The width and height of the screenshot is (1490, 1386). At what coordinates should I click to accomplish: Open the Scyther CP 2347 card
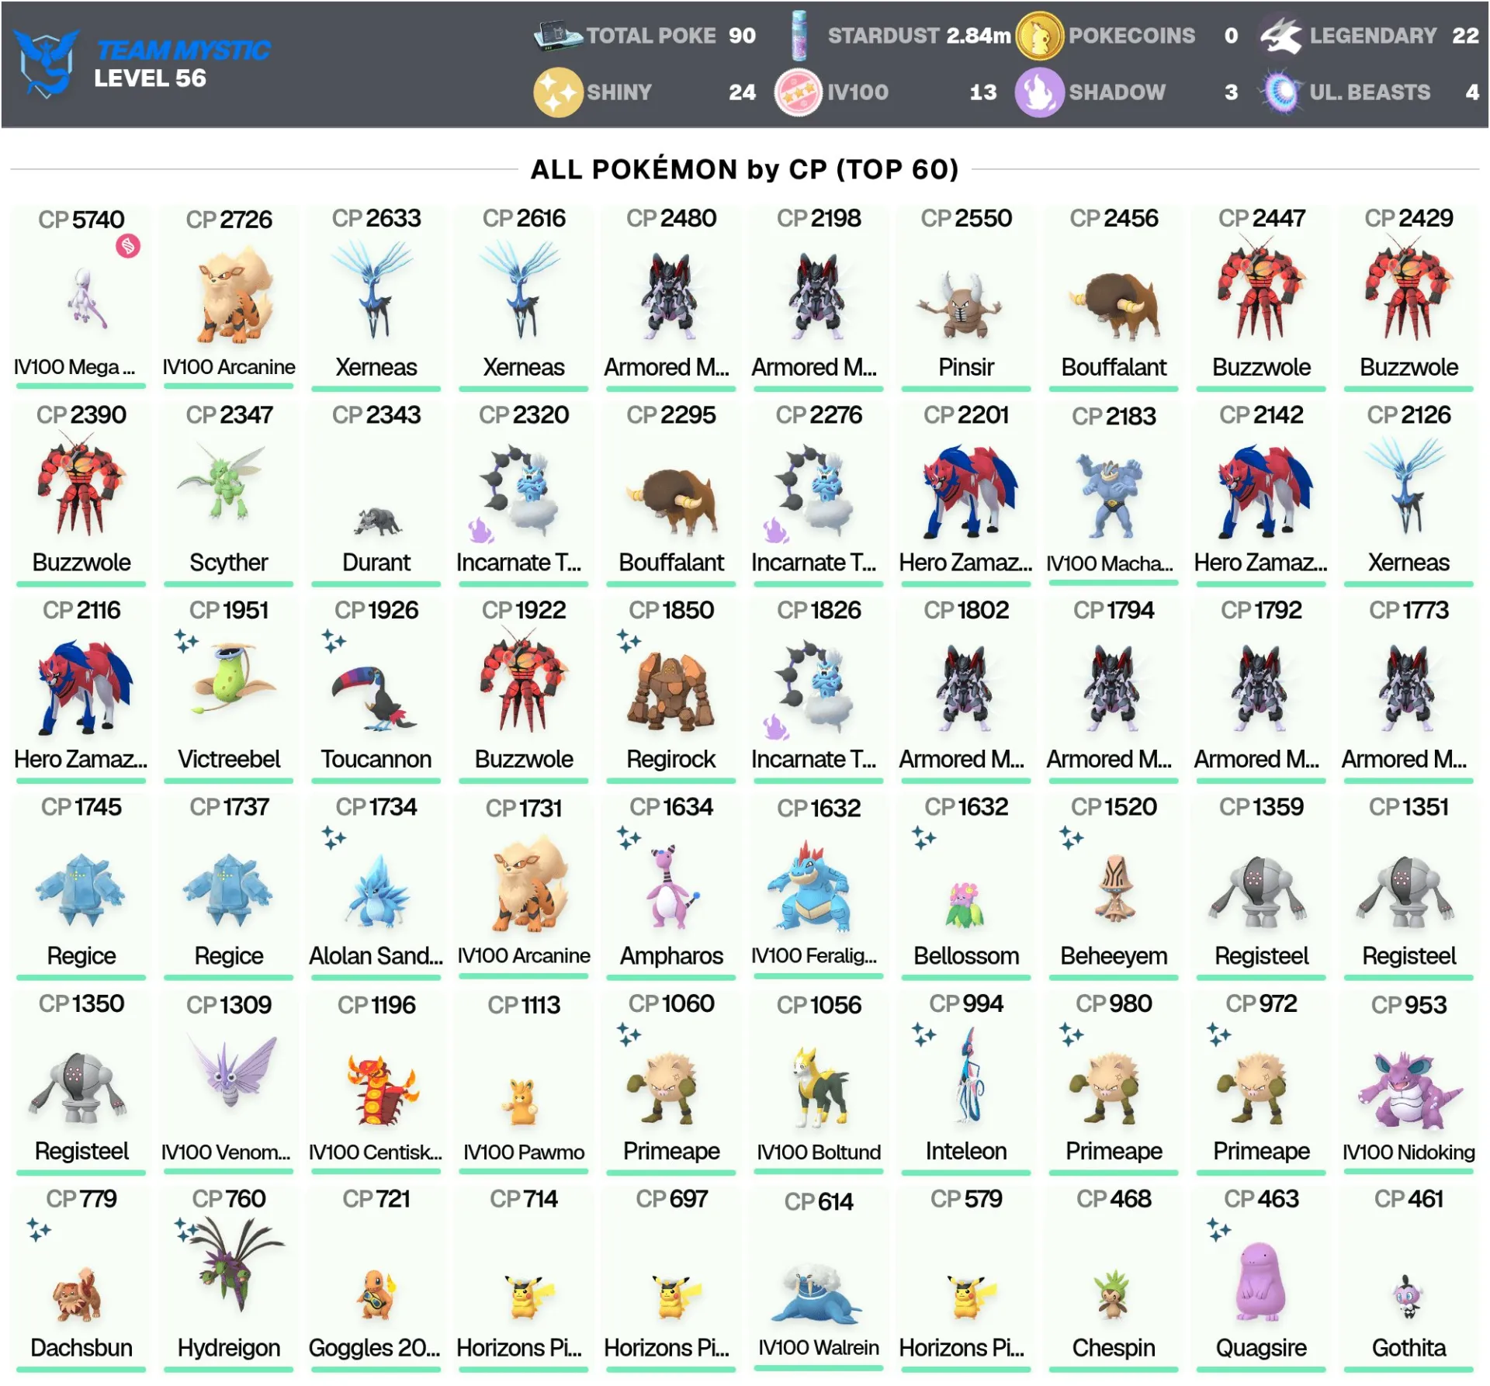pos(229,494)
